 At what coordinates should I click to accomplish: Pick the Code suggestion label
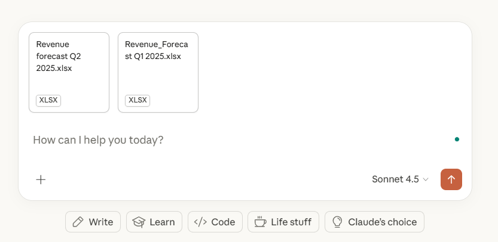[223, 222]
